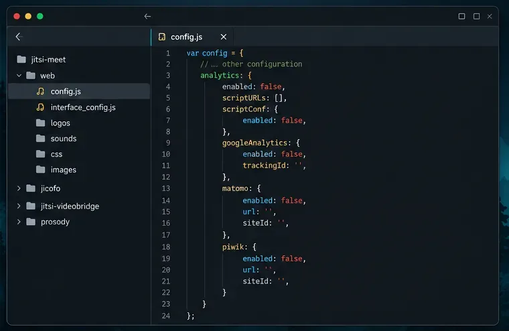The width and height of the screenshot is (509, 331).
Task: Click 'url' on line 15
Action: coord(249,212)
